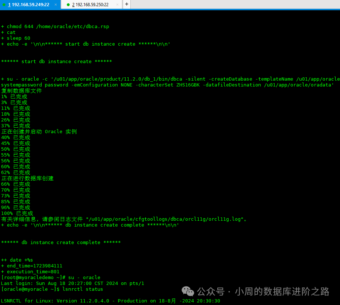Click the green status dot on tab 1
Viewport: 340px width, 305px height.
click(x=4, y=4)
